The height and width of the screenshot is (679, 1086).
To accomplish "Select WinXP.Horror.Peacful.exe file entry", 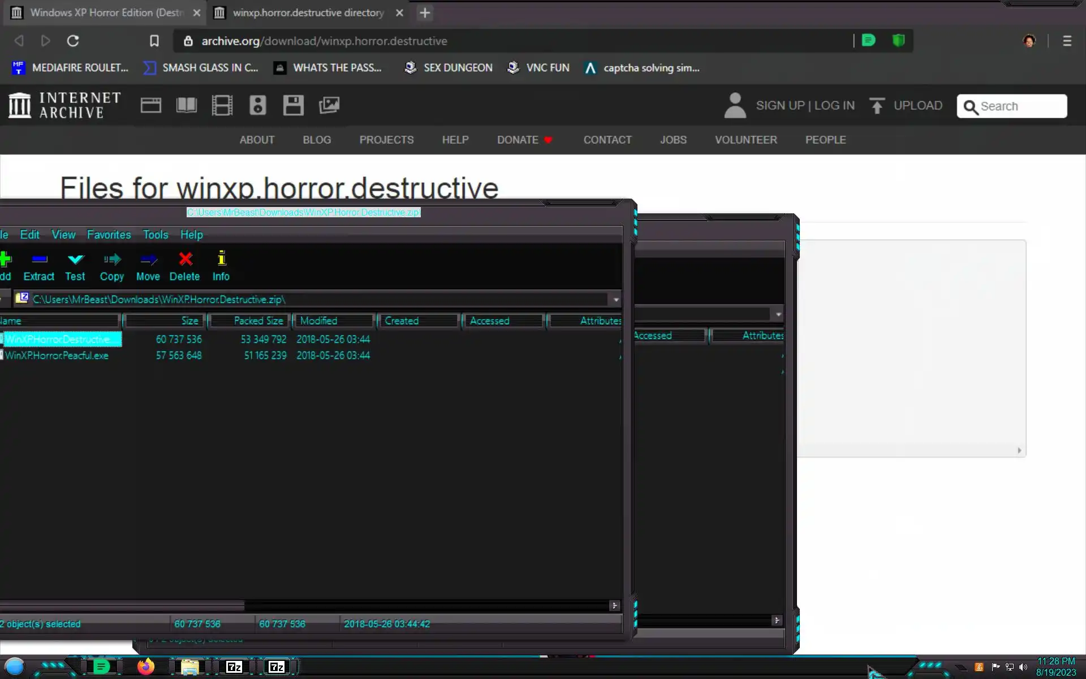I will pos(57,356).
